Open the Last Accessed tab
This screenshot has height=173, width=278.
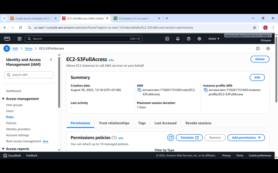[x=165, y=123]
